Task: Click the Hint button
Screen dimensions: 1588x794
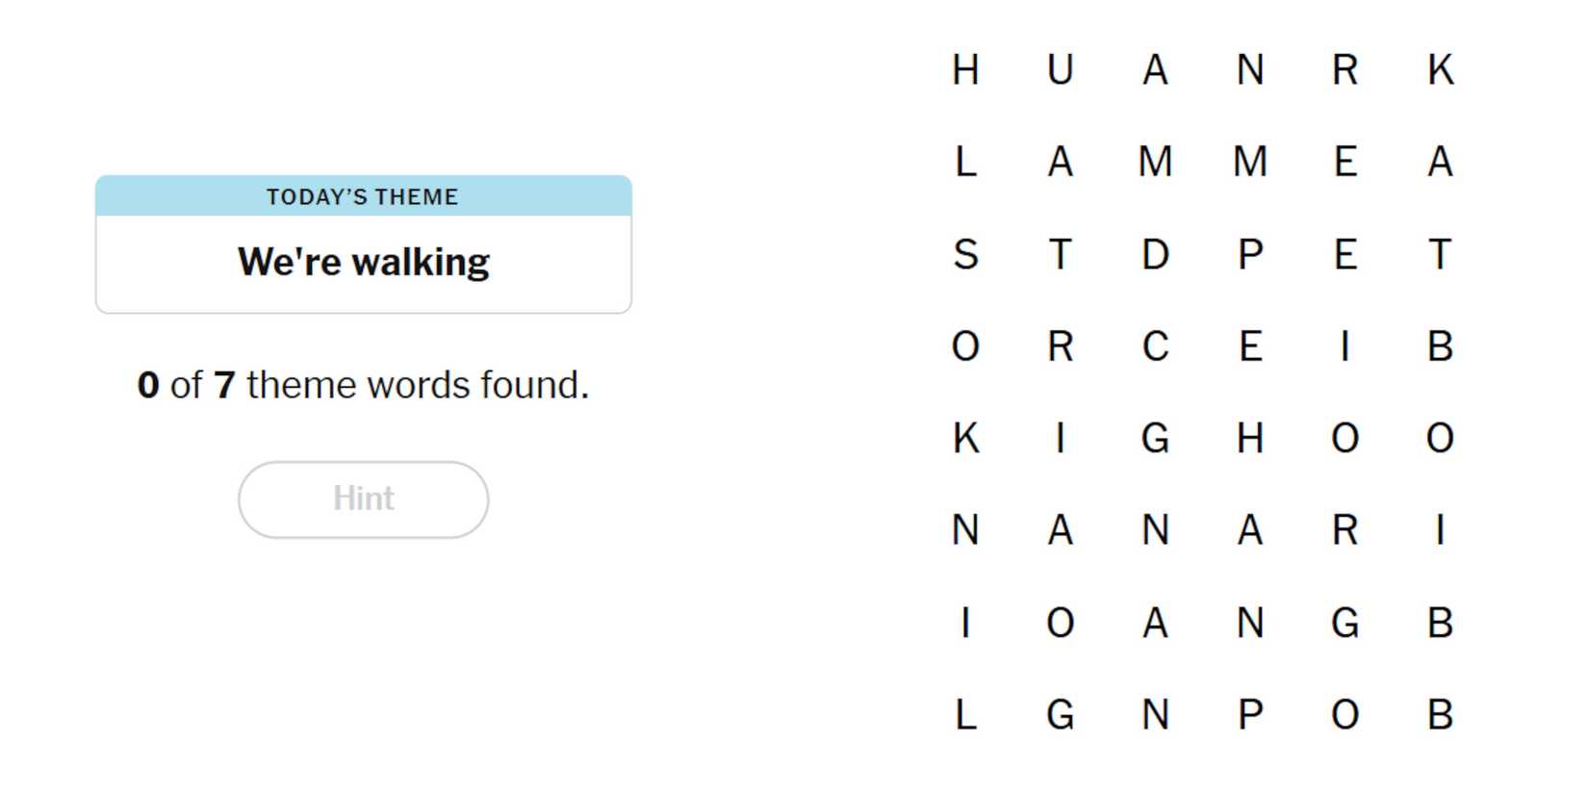Action: [x=363, y=499]
